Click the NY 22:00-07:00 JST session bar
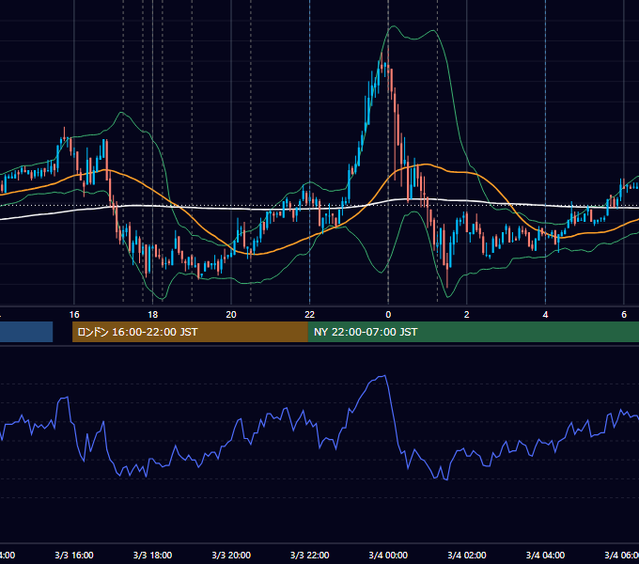The height and width of the screenshot is (564, 639). [x=473, y=332]
